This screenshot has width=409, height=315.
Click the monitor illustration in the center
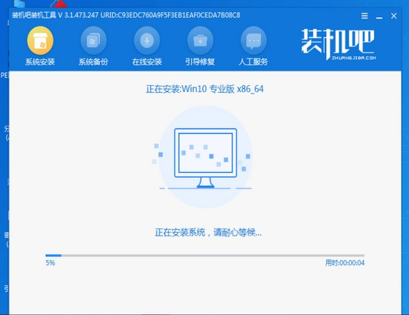tap(205, 158)
